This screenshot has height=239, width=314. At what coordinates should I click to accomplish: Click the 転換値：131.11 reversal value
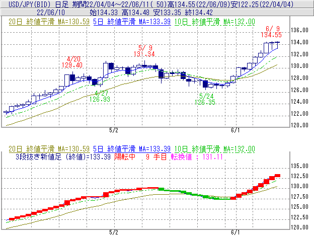(197, 157)
